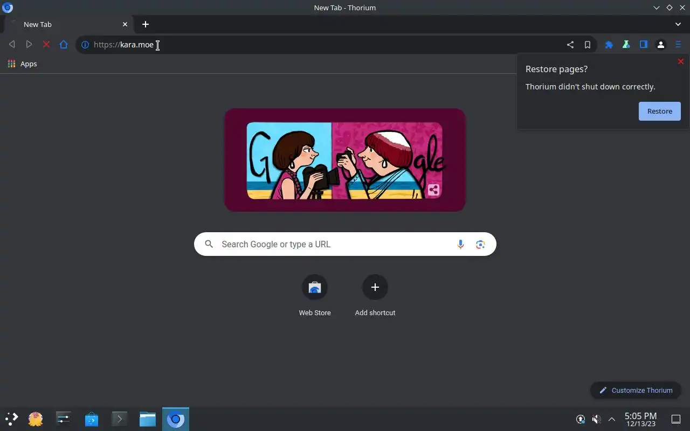Go forward with the forward arrow
The width and height of the screenshot is (690, 431).
29,45
